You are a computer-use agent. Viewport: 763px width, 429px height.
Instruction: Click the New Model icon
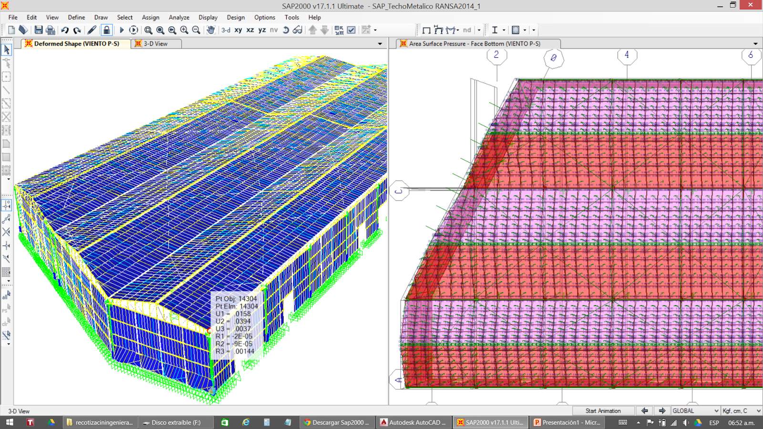tap(11, 30)
